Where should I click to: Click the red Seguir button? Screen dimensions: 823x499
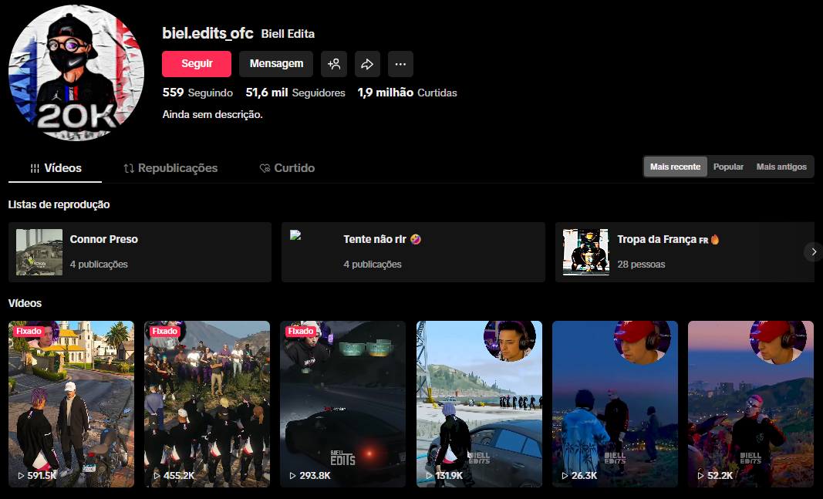click(197, 64)
